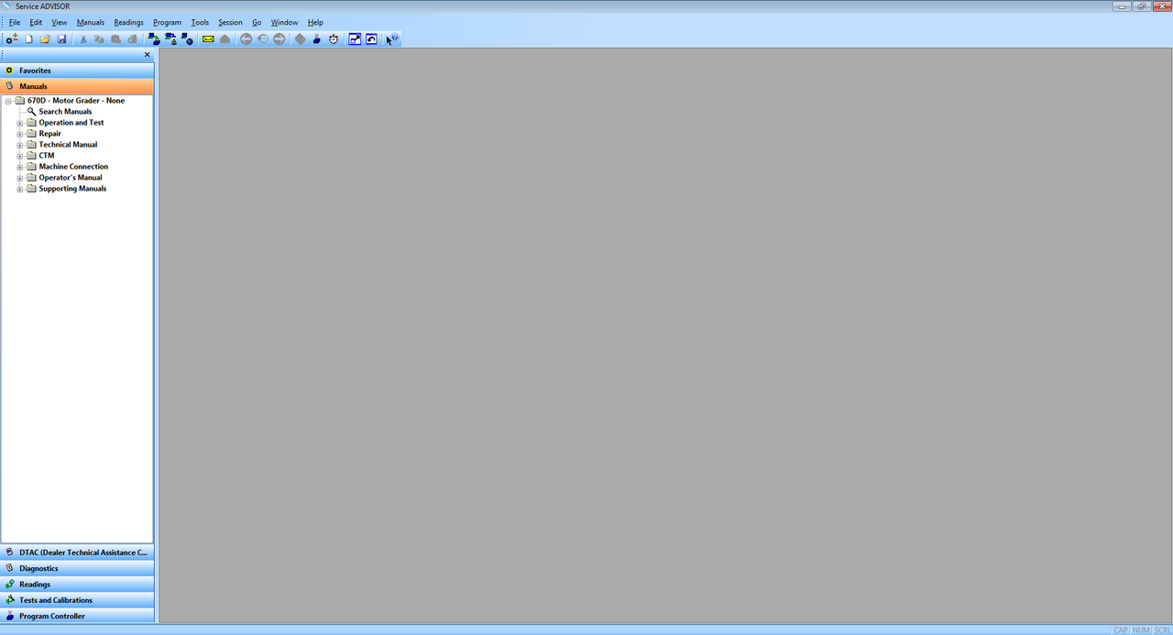Open the Help menu

pyautogui.click(x=315, y=22)
